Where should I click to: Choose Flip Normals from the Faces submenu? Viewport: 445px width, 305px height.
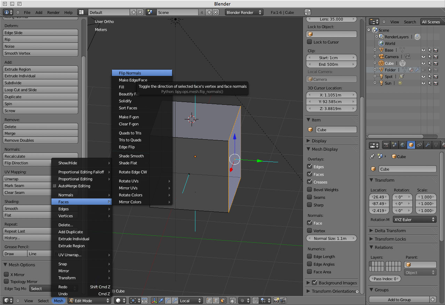[130, 73]
